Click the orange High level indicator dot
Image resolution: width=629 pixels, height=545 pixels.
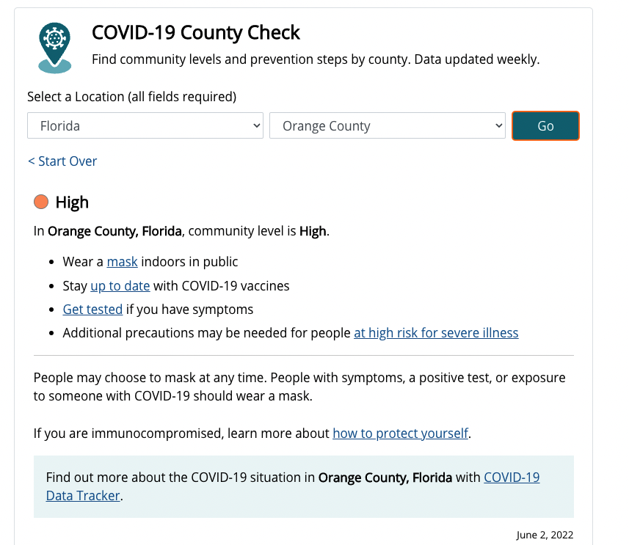41,202
